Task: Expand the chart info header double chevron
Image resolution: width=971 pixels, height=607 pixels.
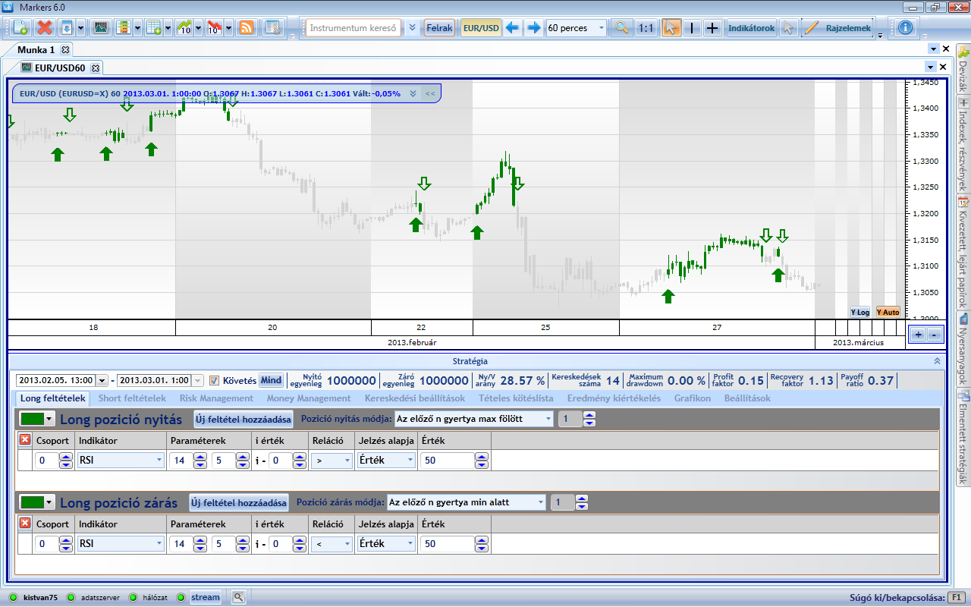Action: click(413, 94)
